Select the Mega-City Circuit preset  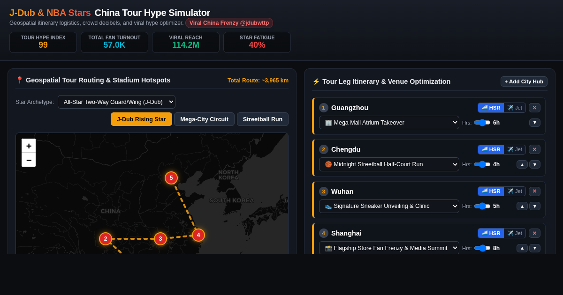coord(204,119)
